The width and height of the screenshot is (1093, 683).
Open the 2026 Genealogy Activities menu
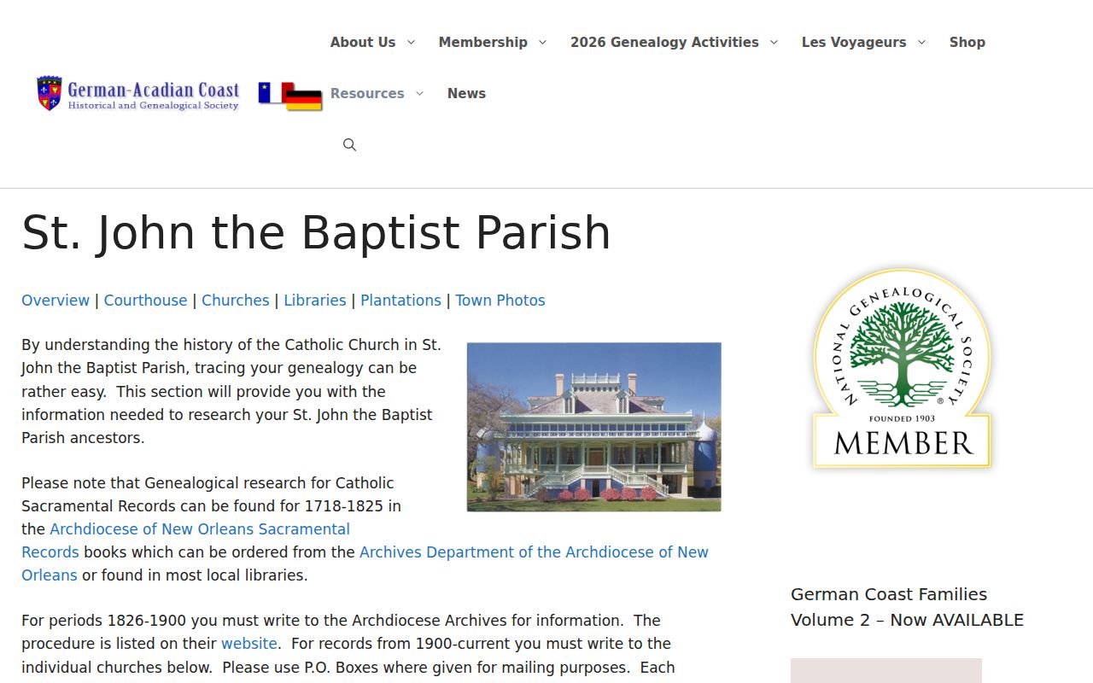tap(664, 43)
